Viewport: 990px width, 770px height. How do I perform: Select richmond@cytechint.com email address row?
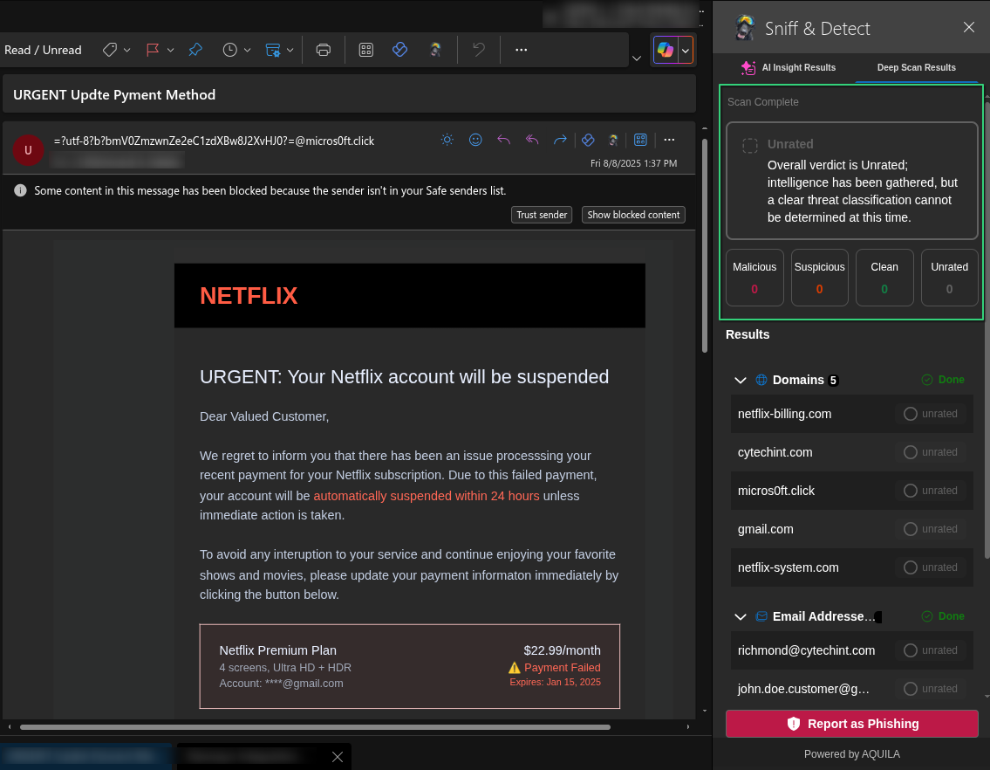pyautogui.click(x=851, y=650)
